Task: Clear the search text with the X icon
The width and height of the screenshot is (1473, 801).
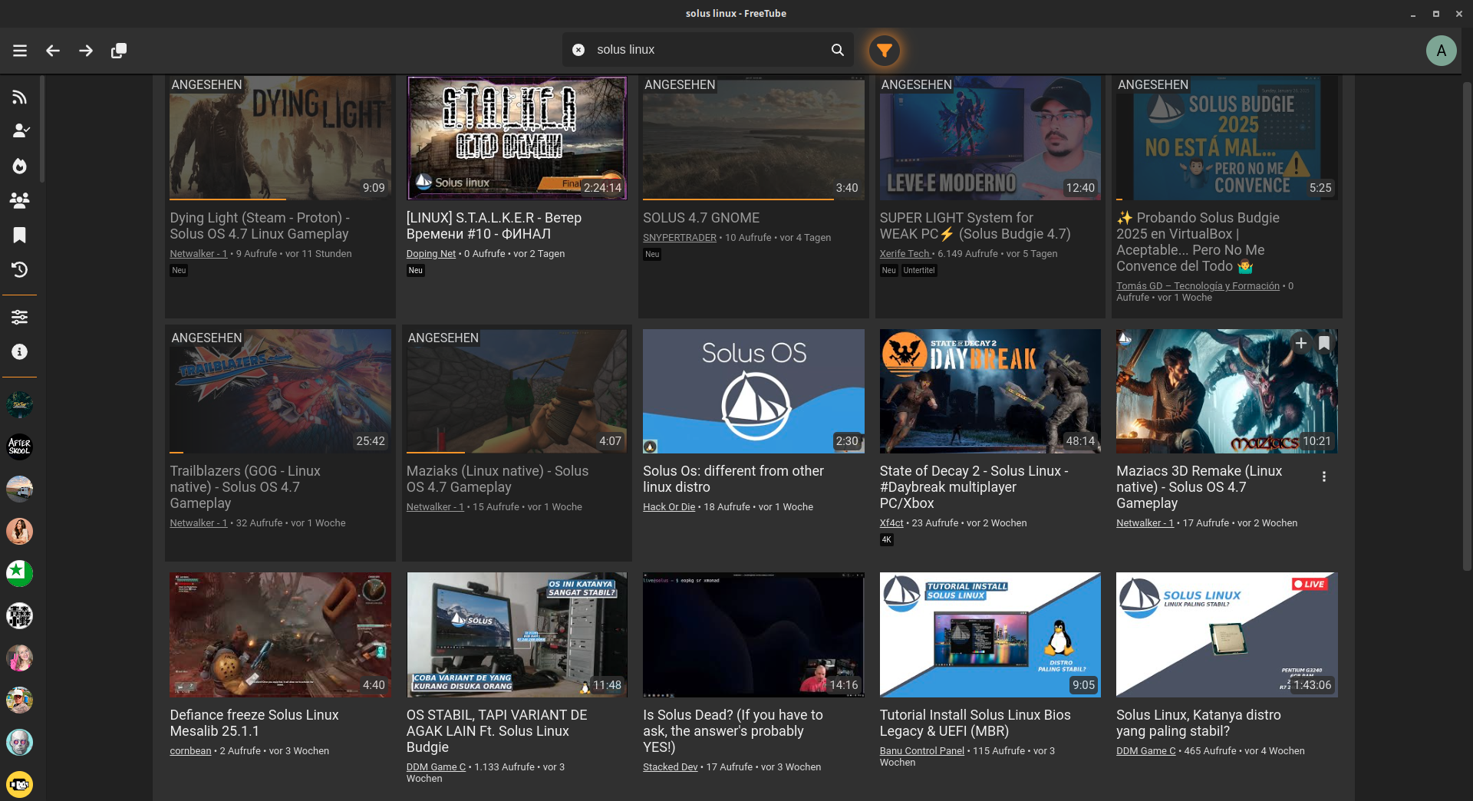Action: click(x=578, y=50)
